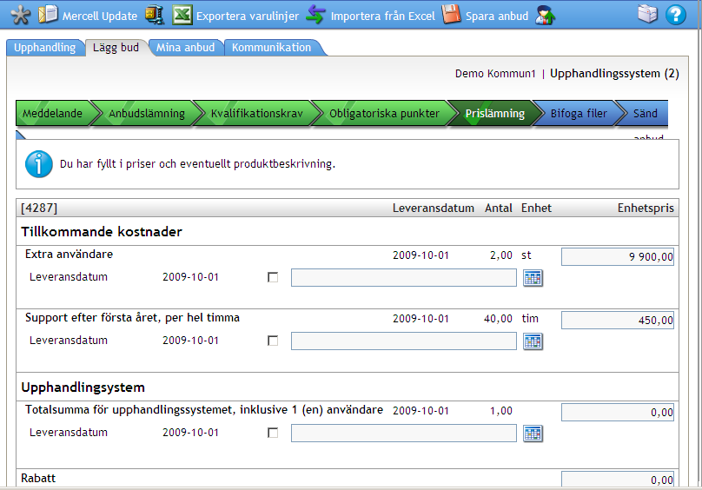
Task: Select the Lägg bud tab
Action: coord(116,48)
